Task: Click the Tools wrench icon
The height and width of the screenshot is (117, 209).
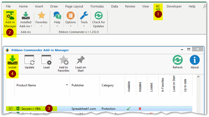Action: click(x=84, y=15)
